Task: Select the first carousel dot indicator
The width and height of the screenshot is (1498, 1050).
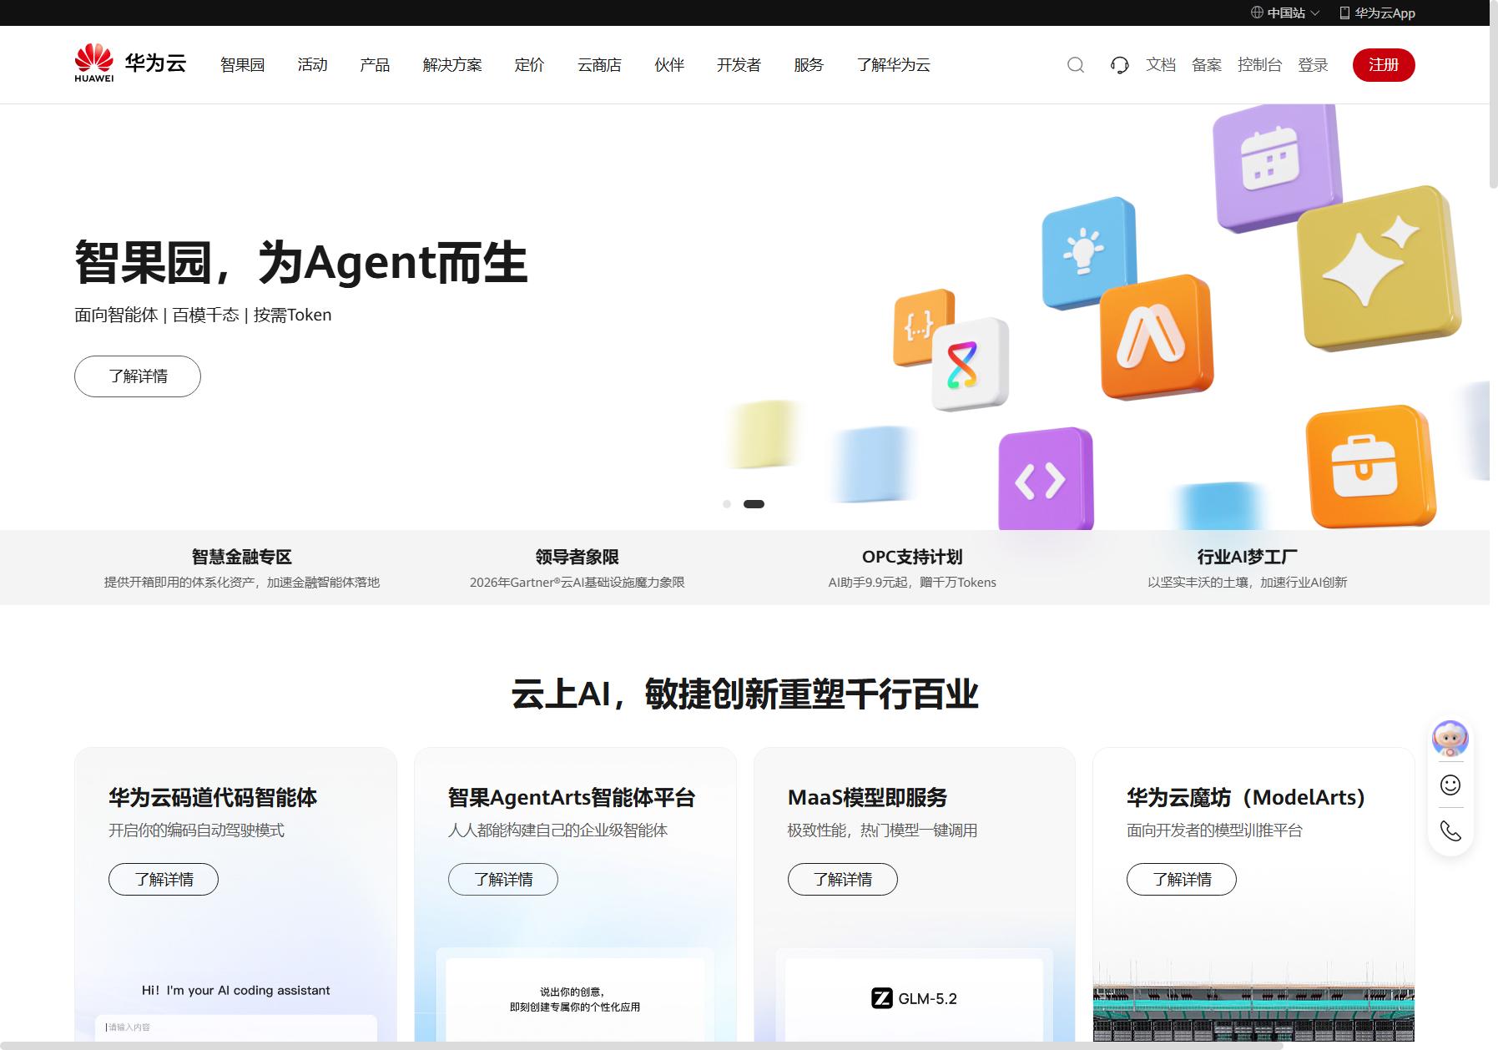Action: coord(727,504)
